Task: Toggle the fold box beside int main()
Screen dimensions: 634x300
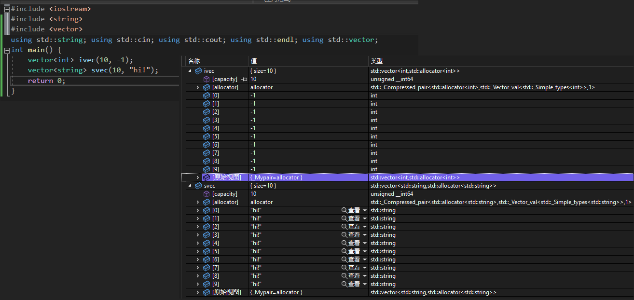Action: (x=7, y=50)
